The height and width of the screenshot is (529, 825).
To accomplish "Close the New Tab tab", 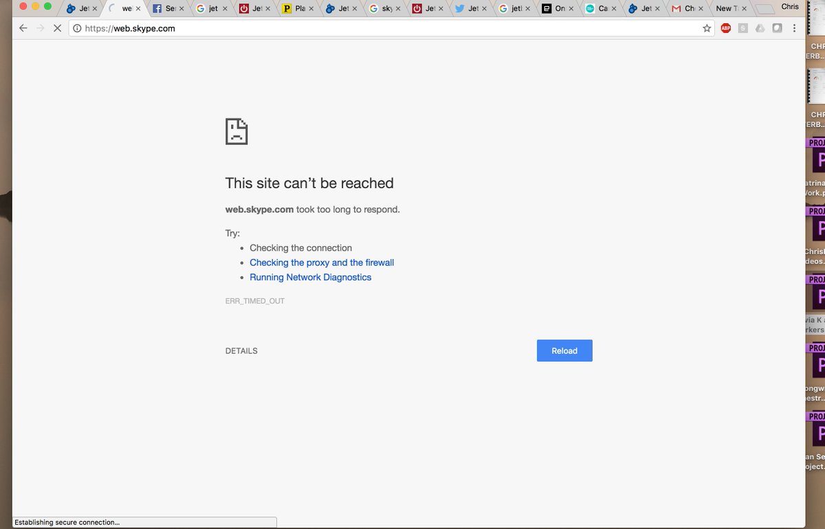I will [x=744, y=9].
